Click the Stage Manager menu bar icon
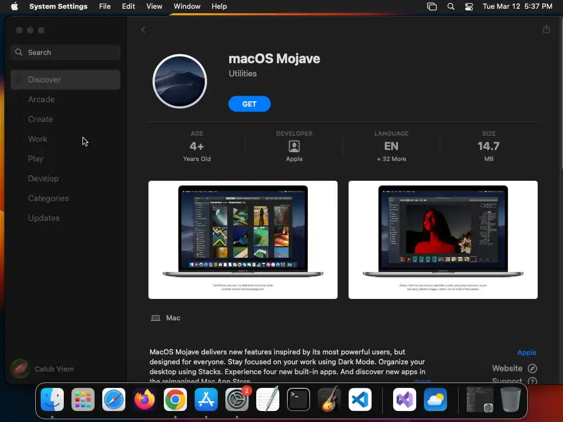The width and height of the screenshot is (563, 422). 432,7
